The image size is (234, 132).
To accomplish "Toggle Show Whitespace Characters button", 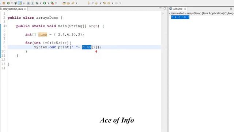I will click(x=33, y=3).
